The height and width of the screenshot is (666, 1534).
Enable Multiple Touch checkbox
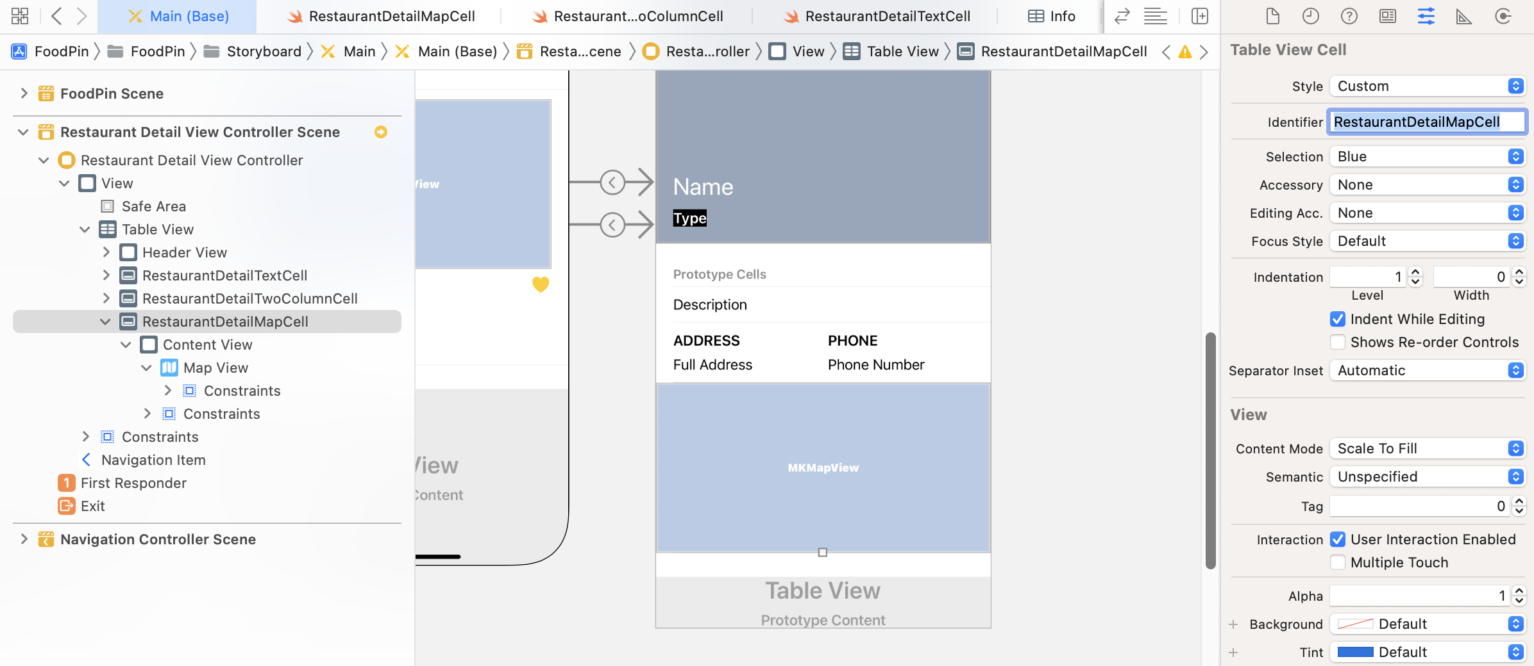pyautogui.click(x=1338, y=562)
